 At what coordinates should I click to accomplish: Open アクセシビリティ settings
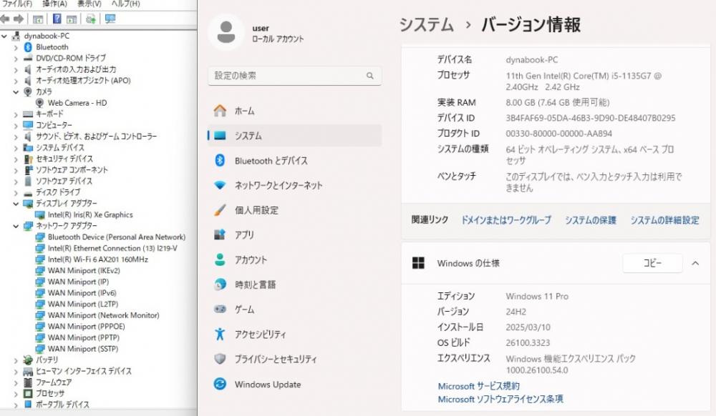click(294, 335)
